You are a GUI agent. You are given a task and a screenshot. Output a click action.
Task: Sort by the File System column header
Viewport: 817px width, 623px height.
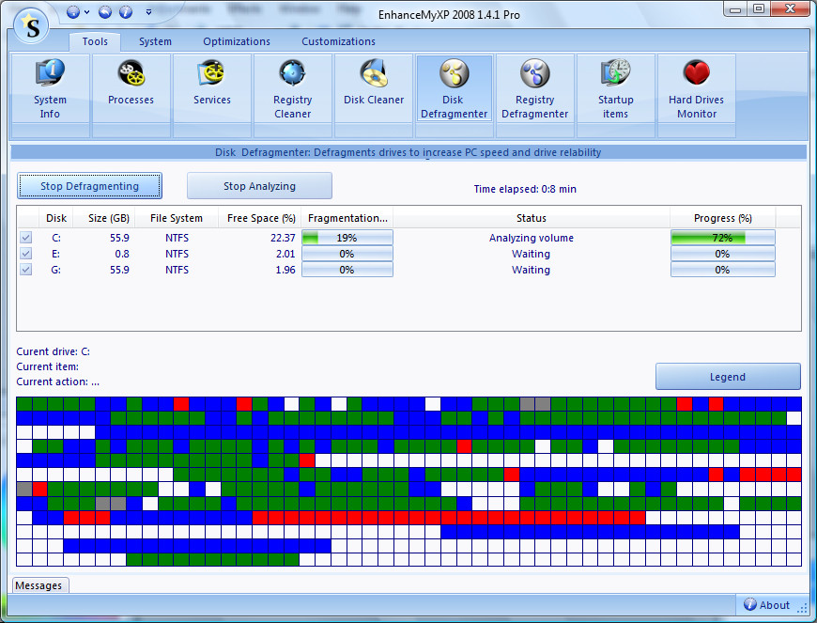click(177, 218)
